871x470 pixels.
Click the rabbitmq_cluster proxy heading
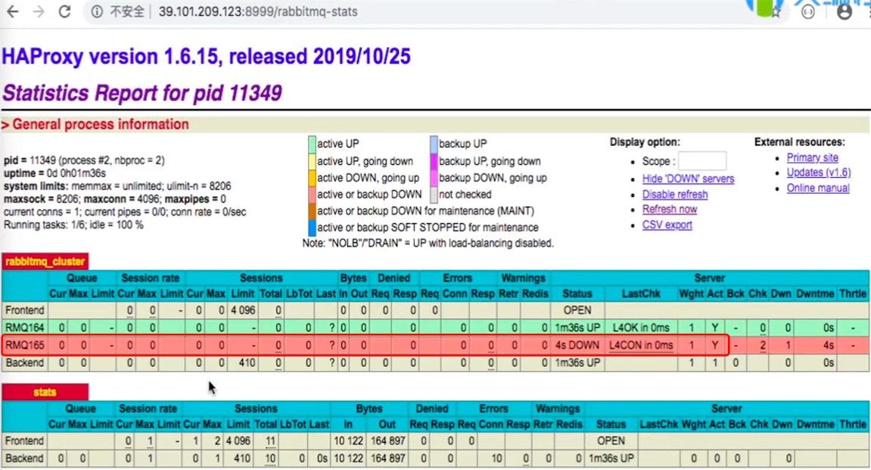[45, 262]
